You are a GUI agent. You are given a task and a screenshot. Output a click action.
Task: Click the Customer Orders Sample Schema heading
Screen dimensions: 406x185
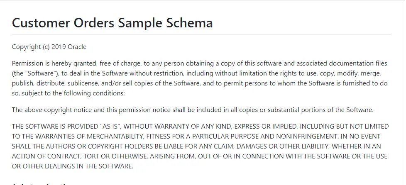[x=113, y=23]
